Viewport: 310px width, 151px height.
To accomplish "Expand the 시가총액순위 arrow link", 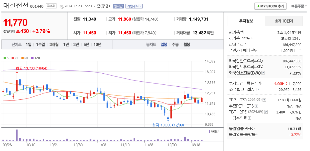I will [x=252, y=38].
